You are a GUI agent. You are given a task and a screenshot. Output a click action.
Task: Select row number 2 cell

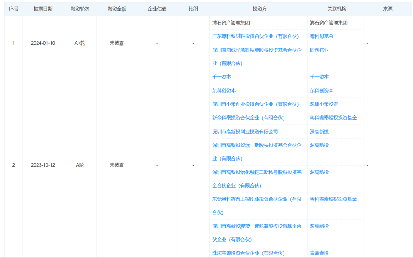click(x=13, y=165)
